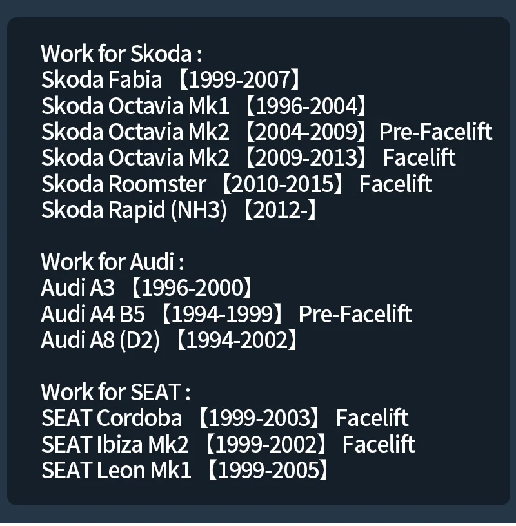Select the Audi A8 (D2) line
516x526 pixels.
170,340
